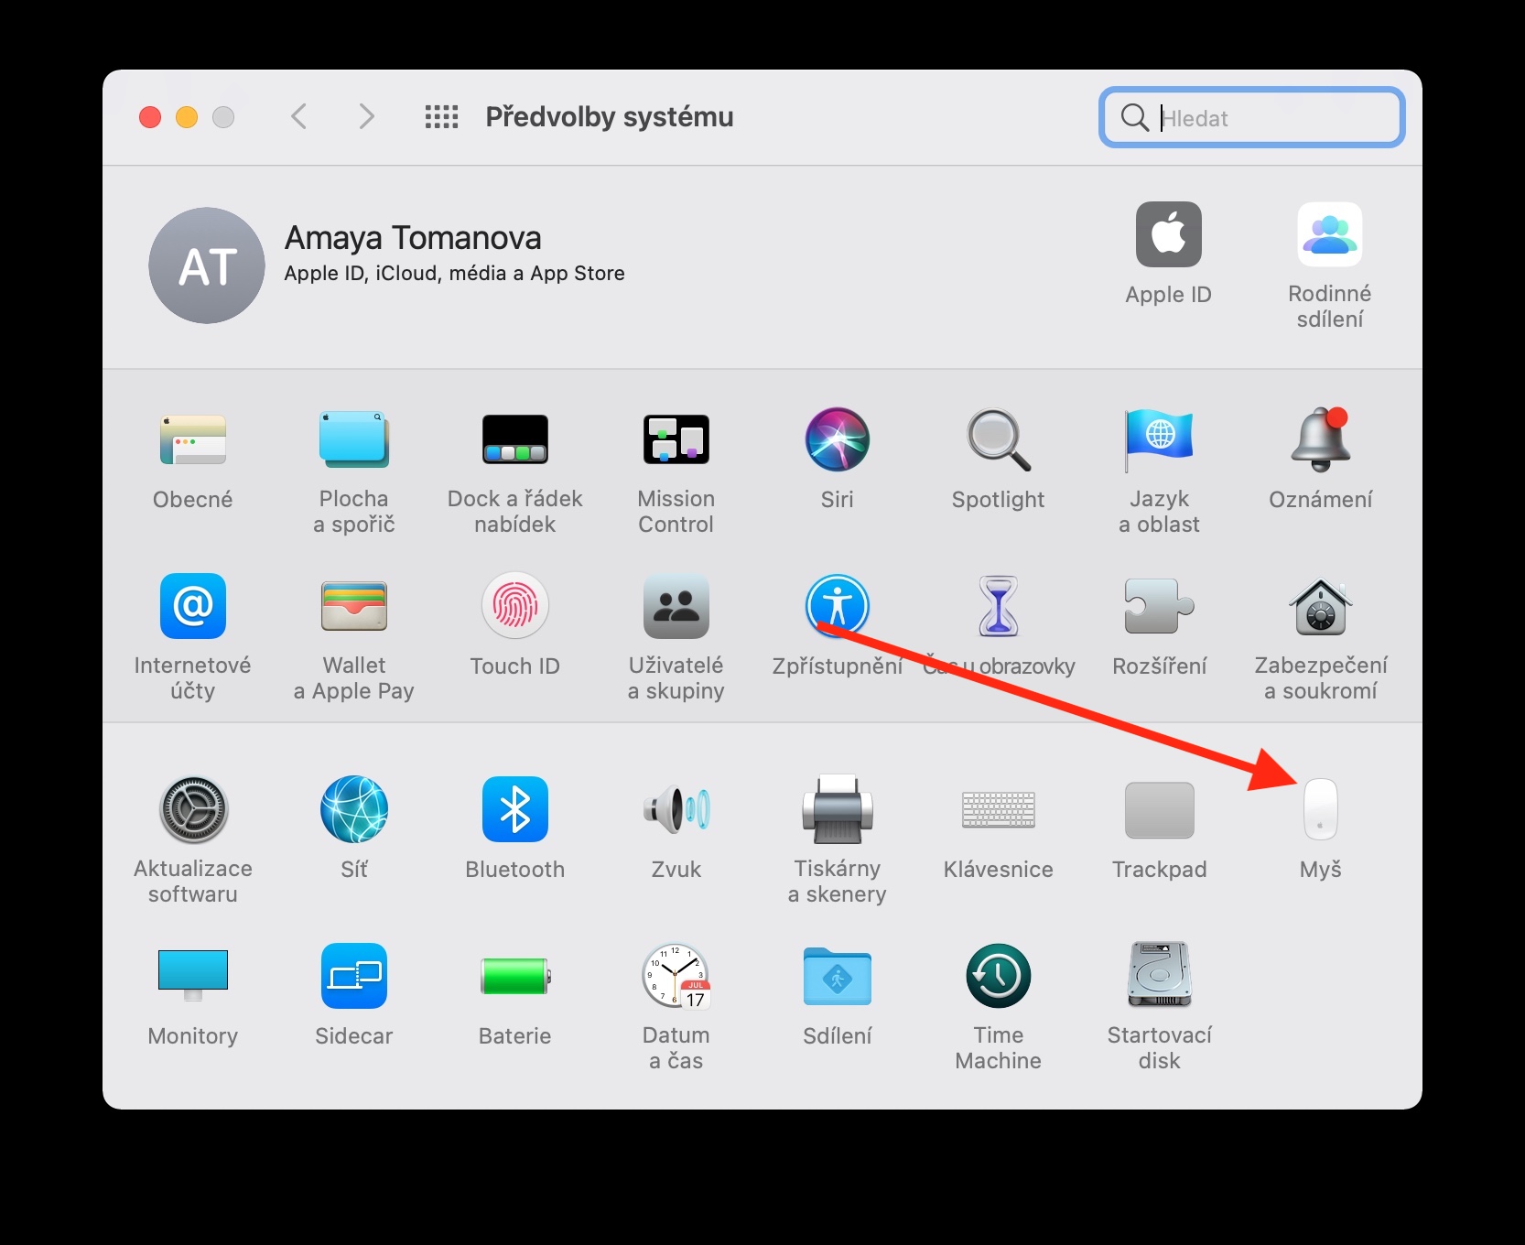Open Trackpad preferences

(x=1160, y=809)
